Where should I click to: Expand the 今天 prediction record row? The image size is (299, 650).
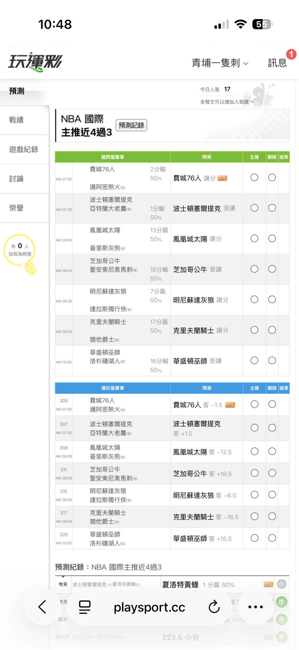(63, 584)
